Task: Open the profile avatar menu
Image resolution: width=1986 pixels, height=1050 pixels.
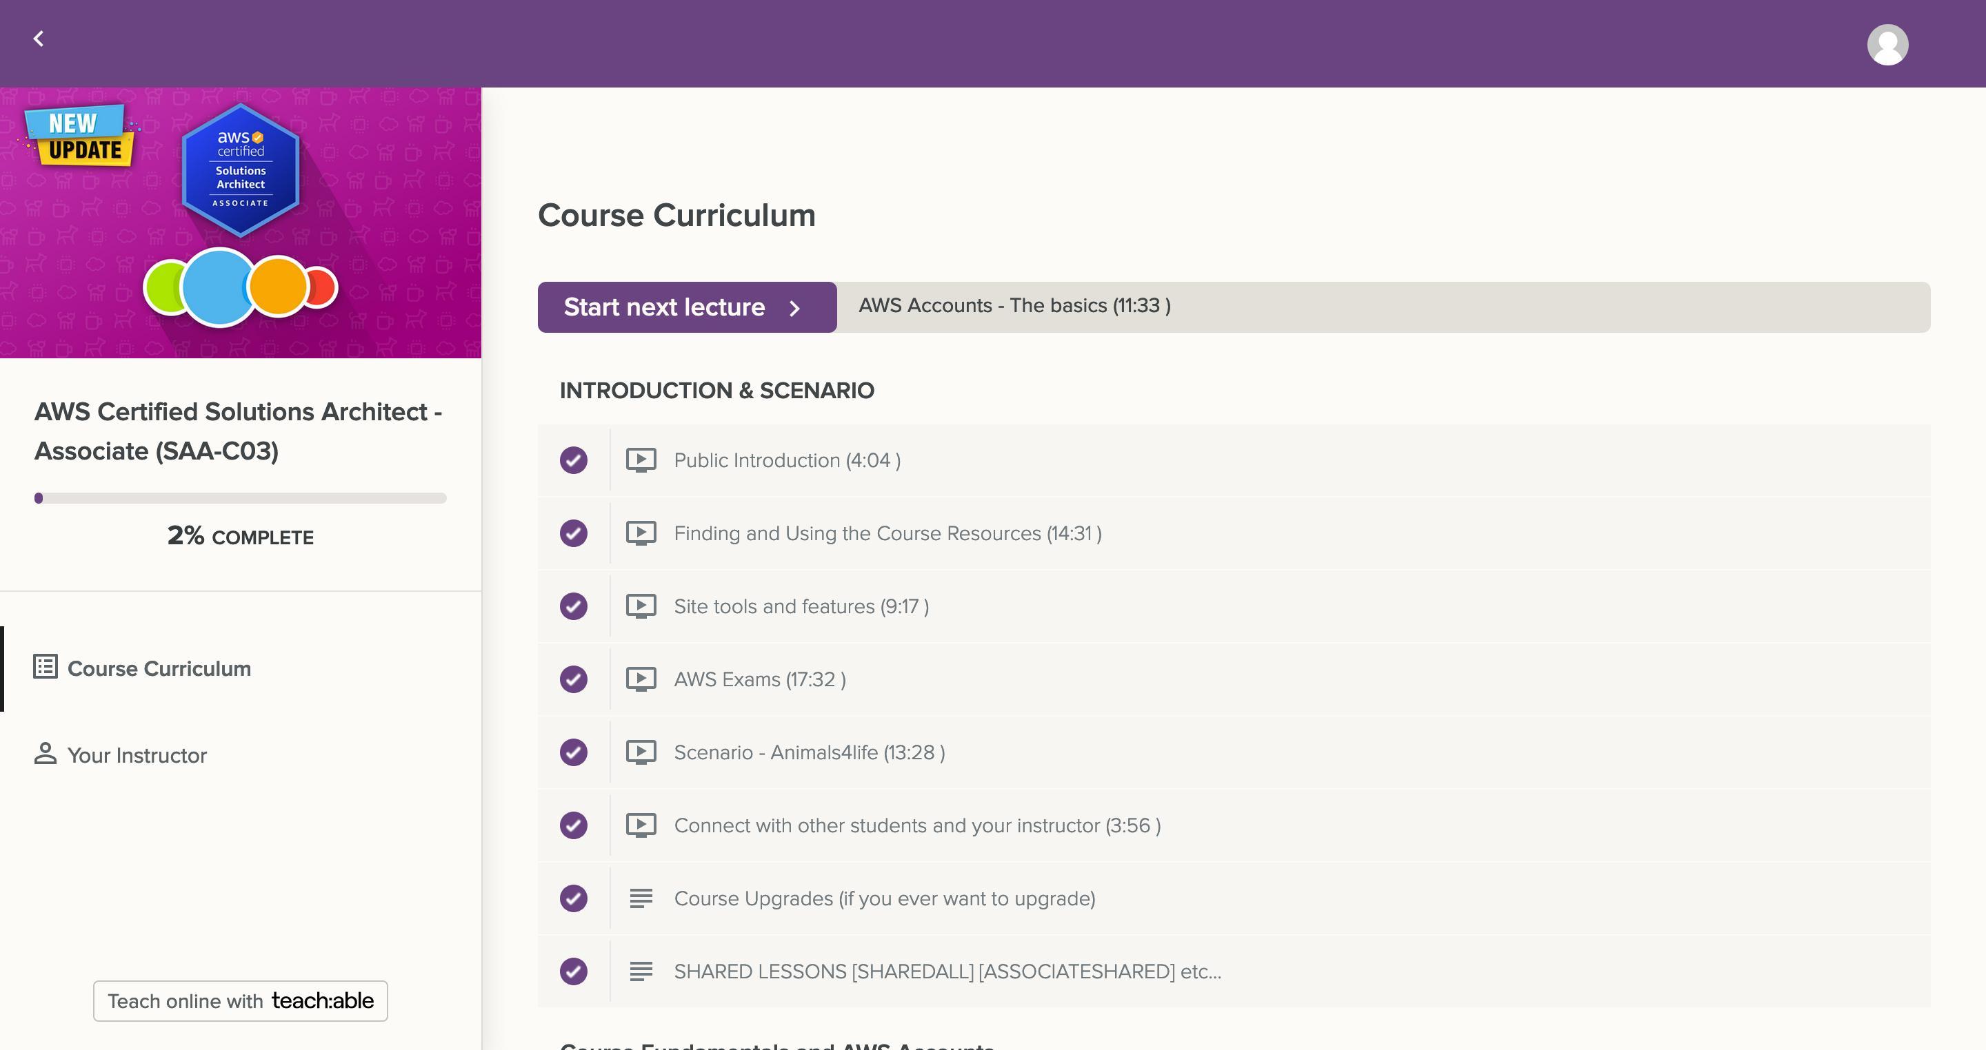Action: coord(1887,44)
